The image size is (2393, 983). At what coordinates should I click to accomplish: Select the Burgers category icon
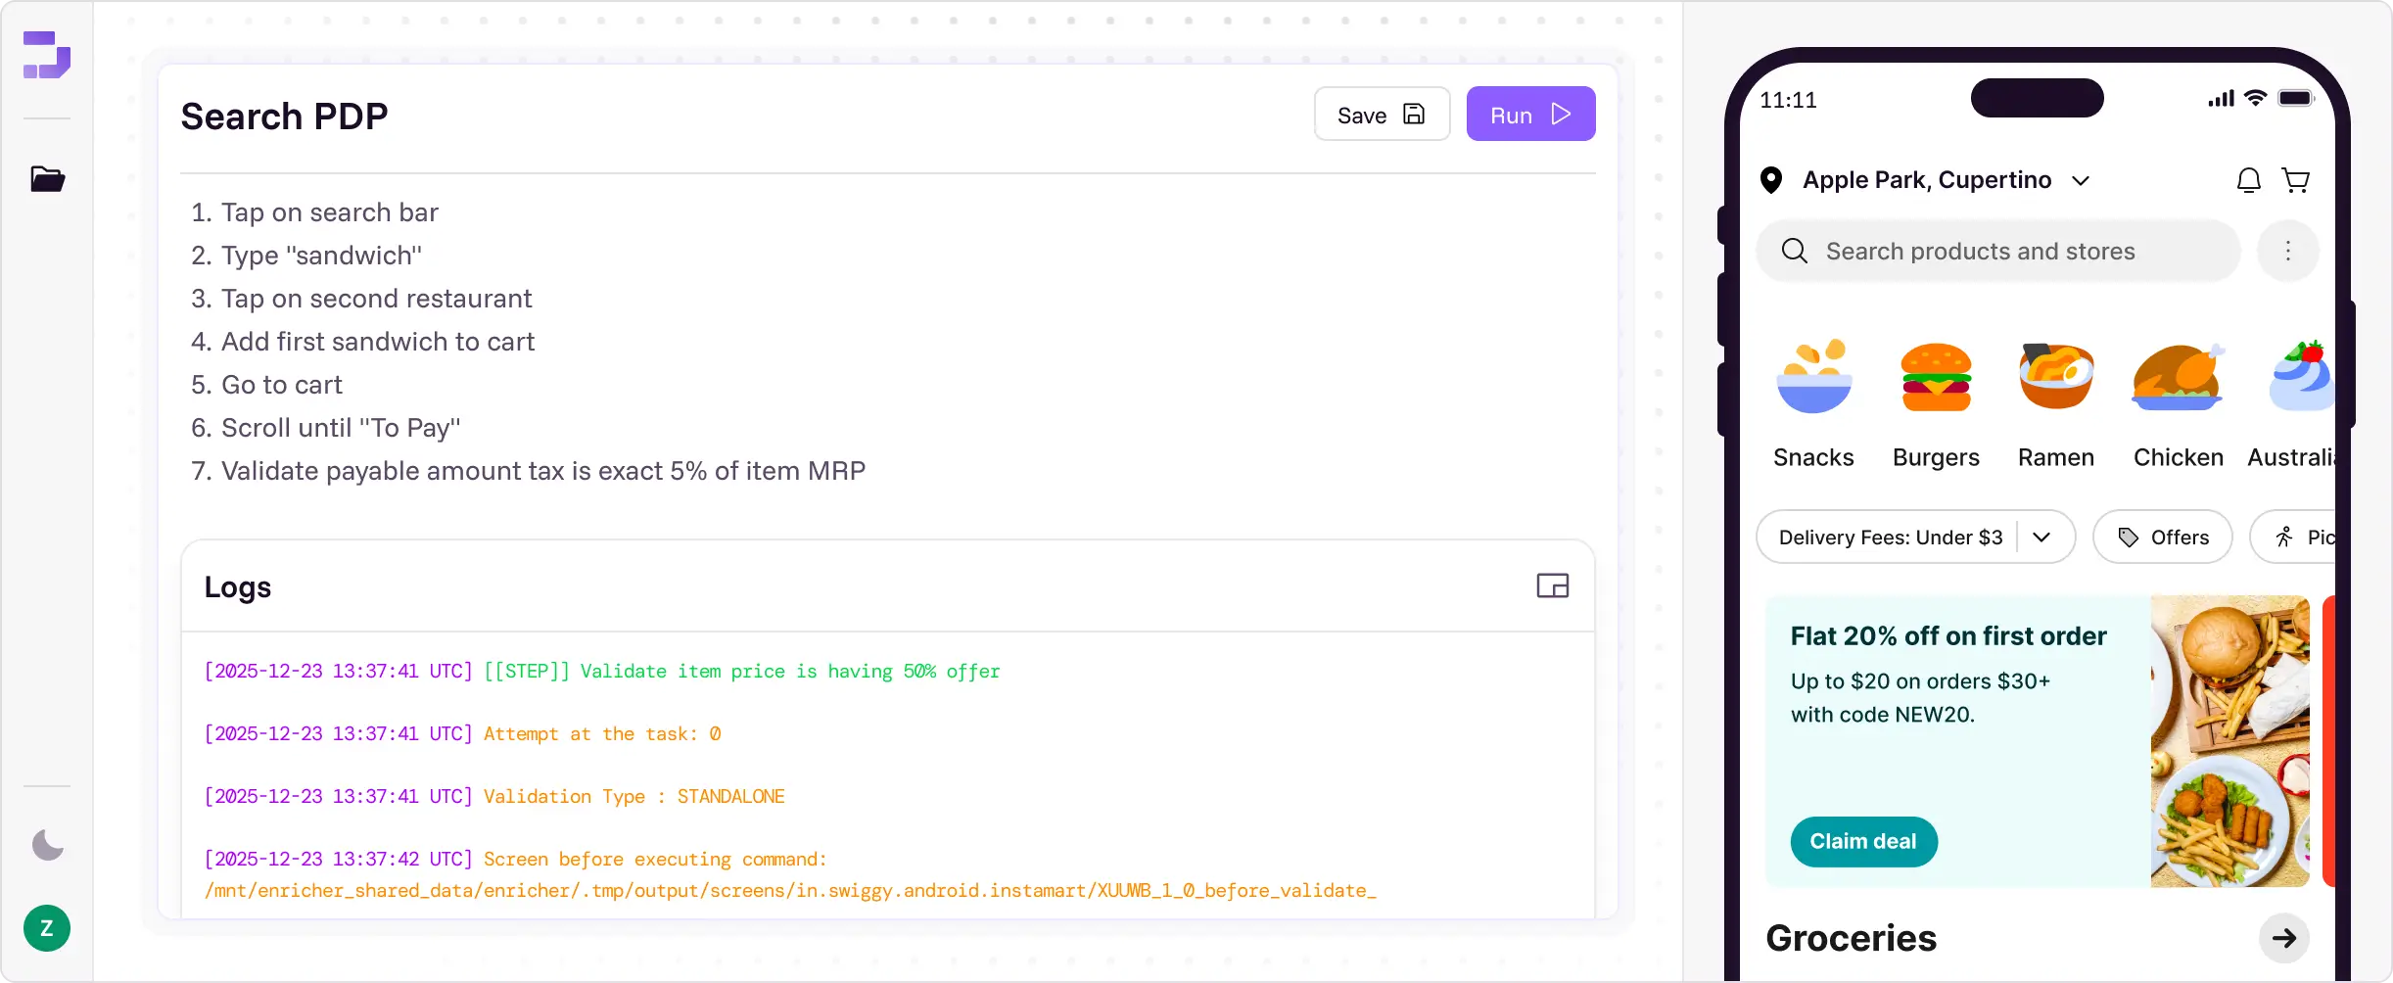[x=1936, y=378]
